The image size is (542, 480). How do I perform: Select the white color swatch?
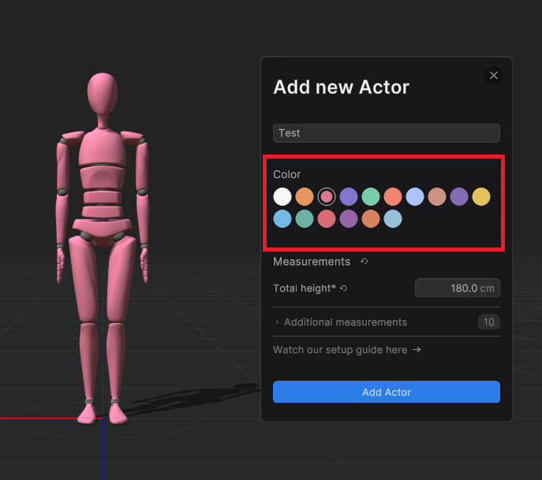pyautogui.click(x=282, y=196)
